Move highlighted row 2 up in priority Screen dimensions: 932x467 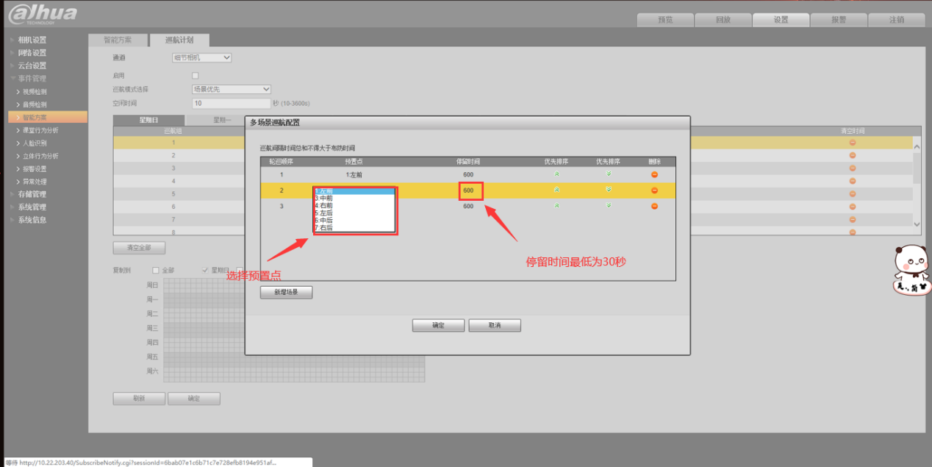(x=556, y=190)
